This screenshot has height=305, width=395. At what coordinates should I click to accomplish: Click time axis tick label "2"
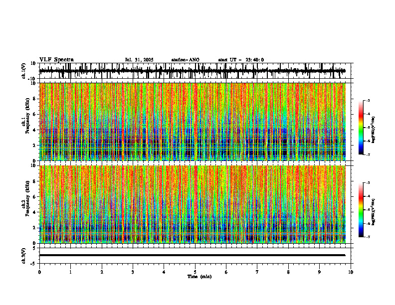pos(102,272)
